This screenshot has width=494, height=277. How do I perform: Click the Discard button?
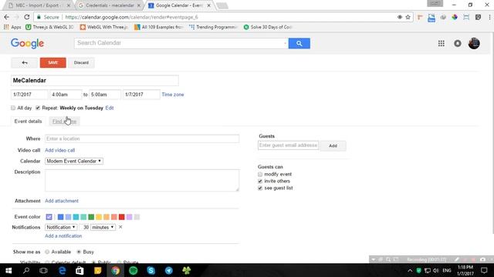tap(81, 62)
